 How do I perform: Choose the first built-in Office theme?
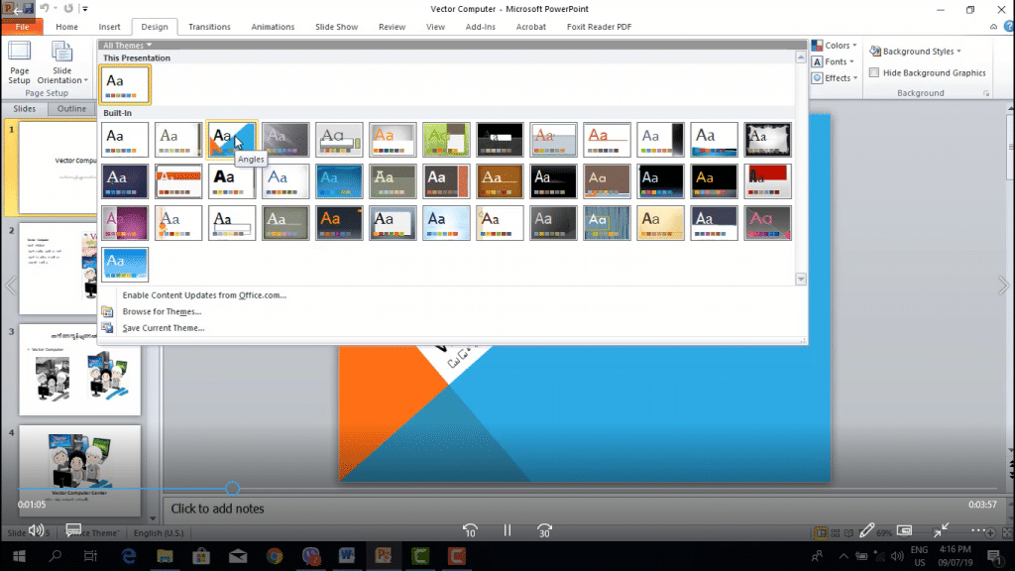tap(125, 139)
